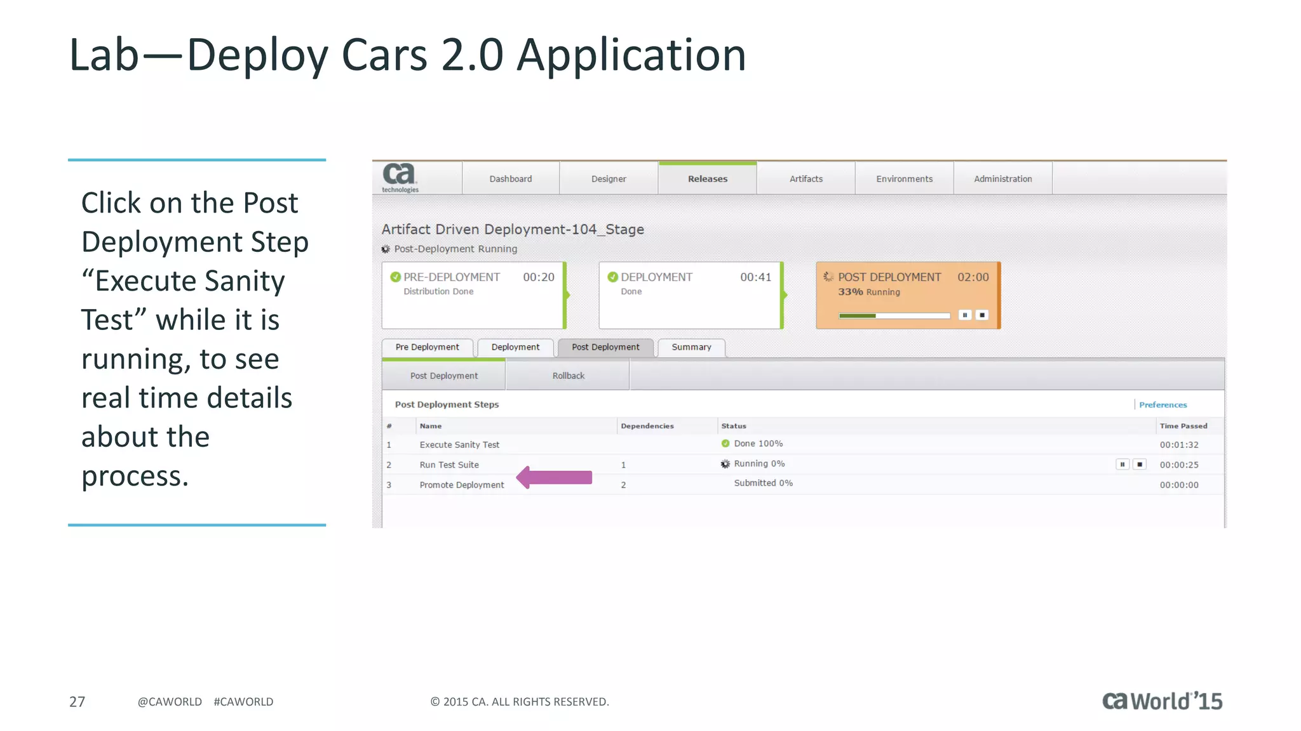1301x731 pixels.
Task: Open the Dashboard tab
Action: click(x=511, y=178)
